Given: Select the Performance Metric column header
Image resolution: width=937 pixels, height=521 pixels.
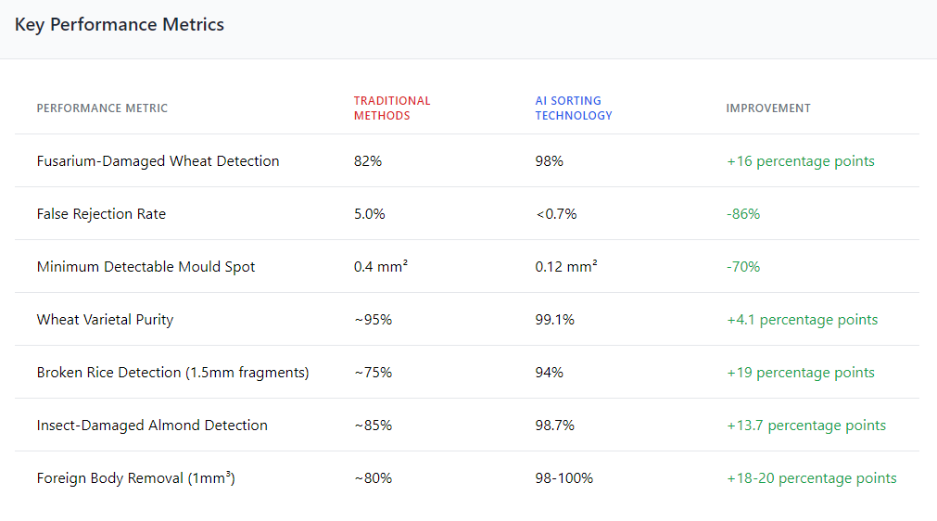Looking at the screenshot, I should [102, 108].
